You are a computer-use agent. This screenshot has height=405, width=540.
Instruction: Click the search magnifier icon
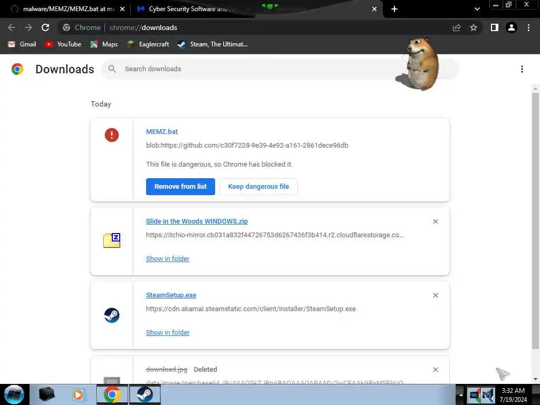coord(112,69)
